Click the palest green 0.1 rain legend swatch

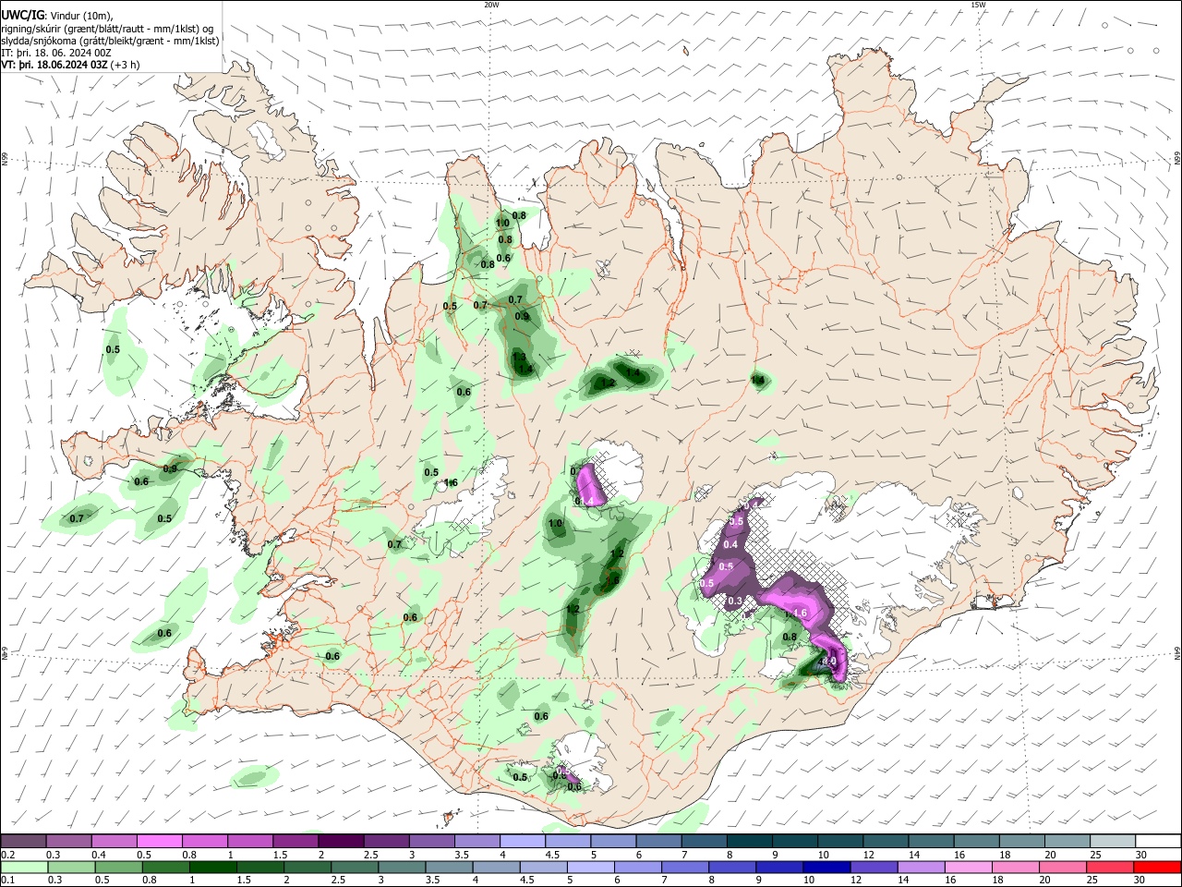point(23,867)
